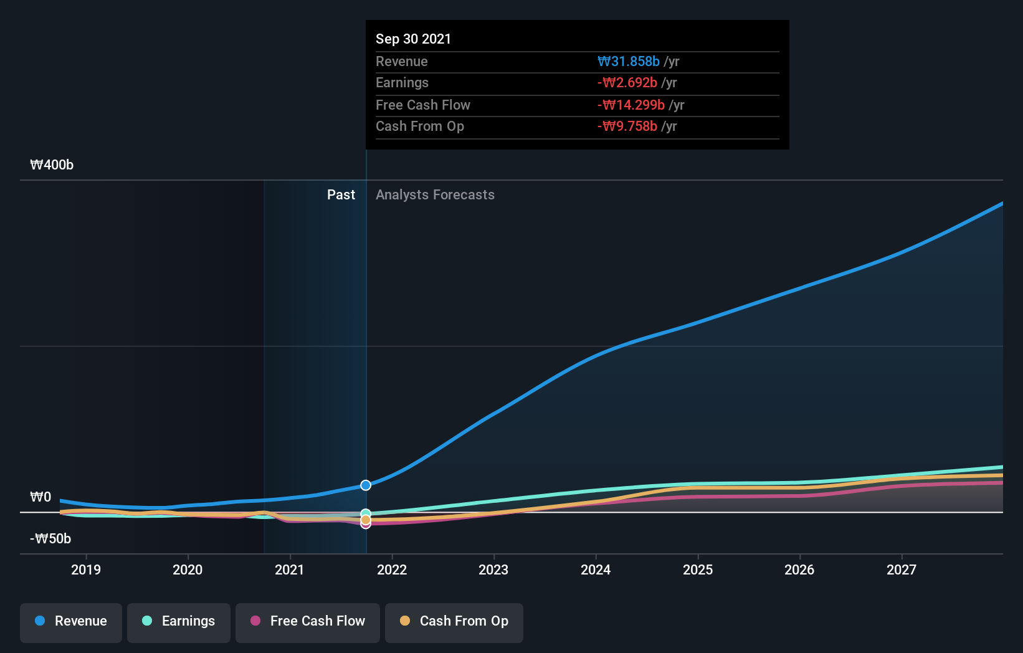The height and width of the screenshot is (653, 1023).
Task: Click the -₩14.299b free cash flow value
Action: (631, 105)
